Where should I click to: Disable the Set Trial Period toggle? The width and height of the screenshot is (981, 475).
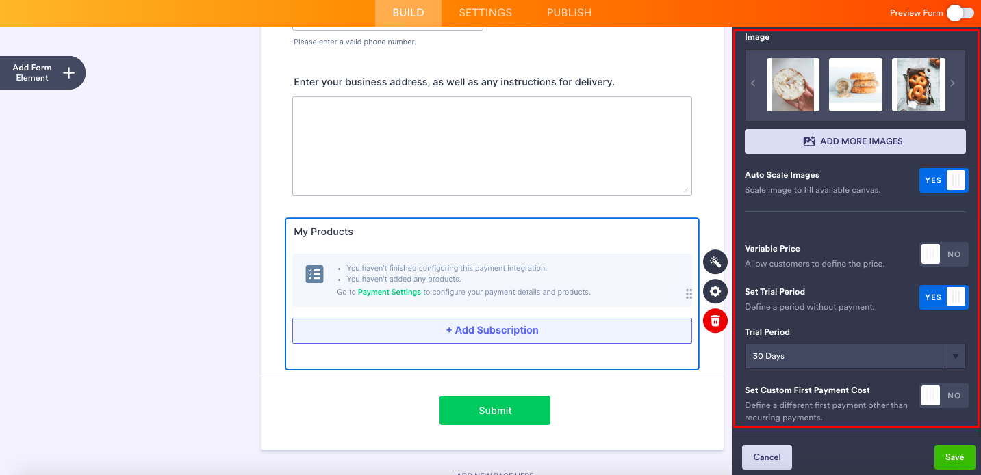coord(943,297)
